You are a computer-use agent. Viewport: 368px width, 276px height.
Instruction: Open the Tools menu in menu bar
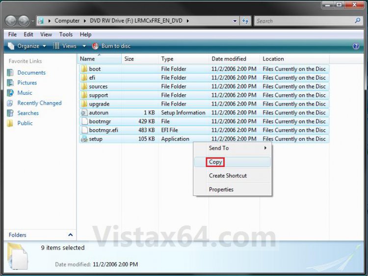point(66,34)
